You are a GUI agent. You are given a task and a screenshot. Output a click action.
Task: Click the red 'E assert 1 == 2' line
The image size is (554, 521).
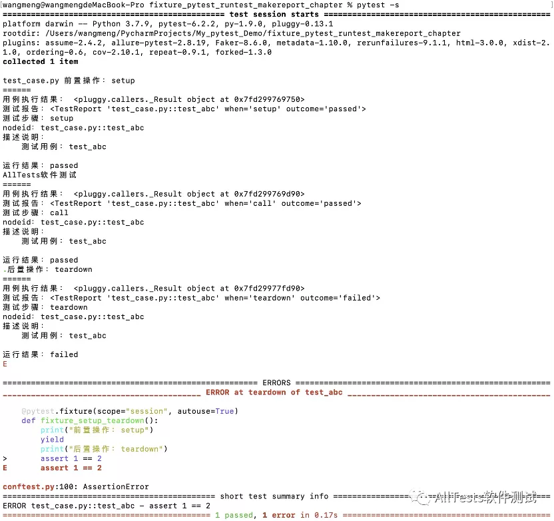point(53,468)
